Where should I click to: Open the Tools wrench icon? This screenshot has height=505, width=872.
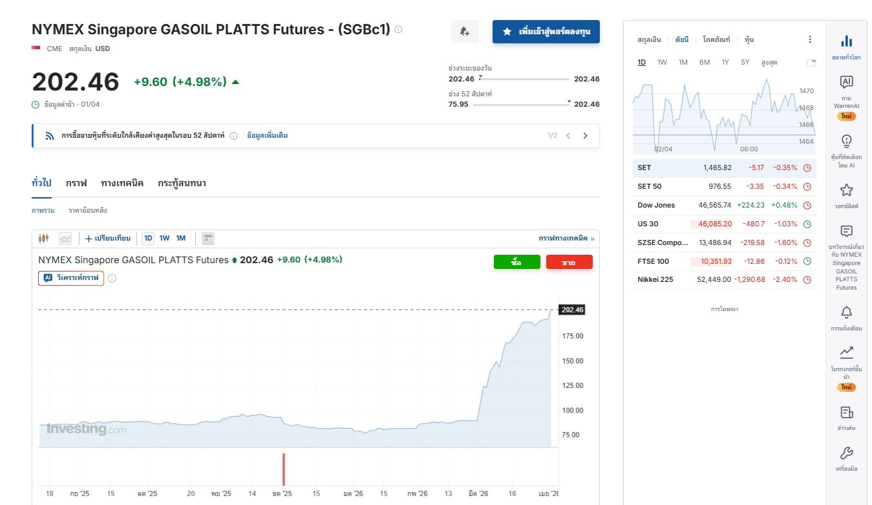(846, 457)
